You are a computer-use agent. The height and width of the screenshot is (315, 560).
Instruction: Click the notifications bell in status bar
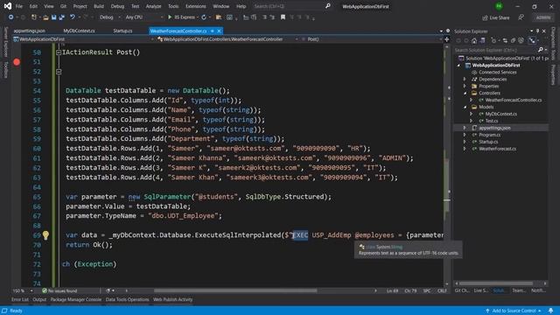point(551,311)
